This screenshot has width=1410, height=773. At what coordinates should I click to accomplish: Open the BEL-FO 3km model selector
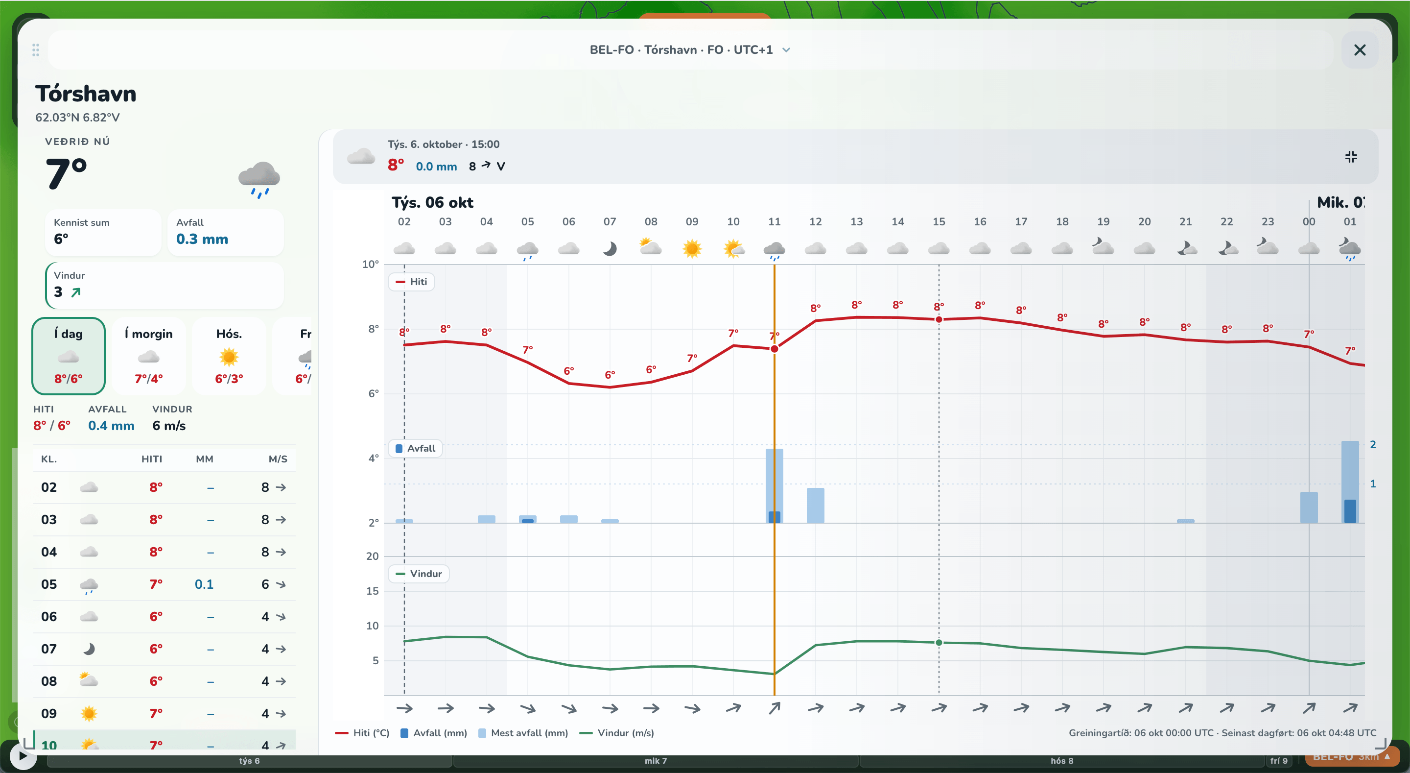pyautogui.click(x=1352, y=757)
